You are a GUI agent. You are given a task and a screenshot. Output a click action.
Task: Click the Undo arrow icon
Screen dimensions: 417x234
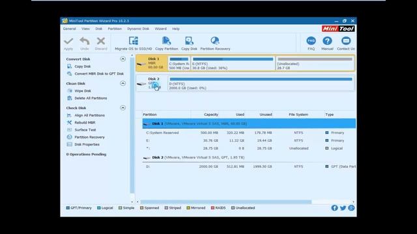85,41
